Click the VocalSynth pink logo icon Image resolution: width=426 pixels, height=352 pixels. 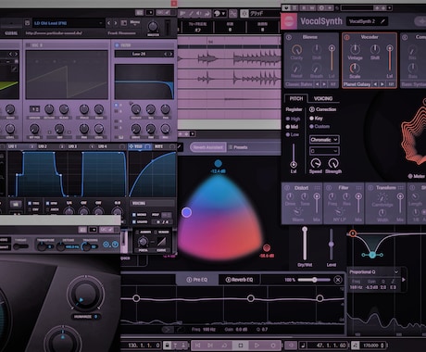pyautogui.click(x=289, y=21)
